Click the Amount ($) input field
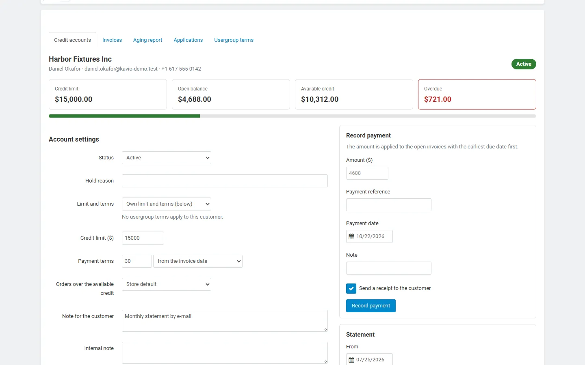This screenshot has width=585, height=365. tap(367, 173)
